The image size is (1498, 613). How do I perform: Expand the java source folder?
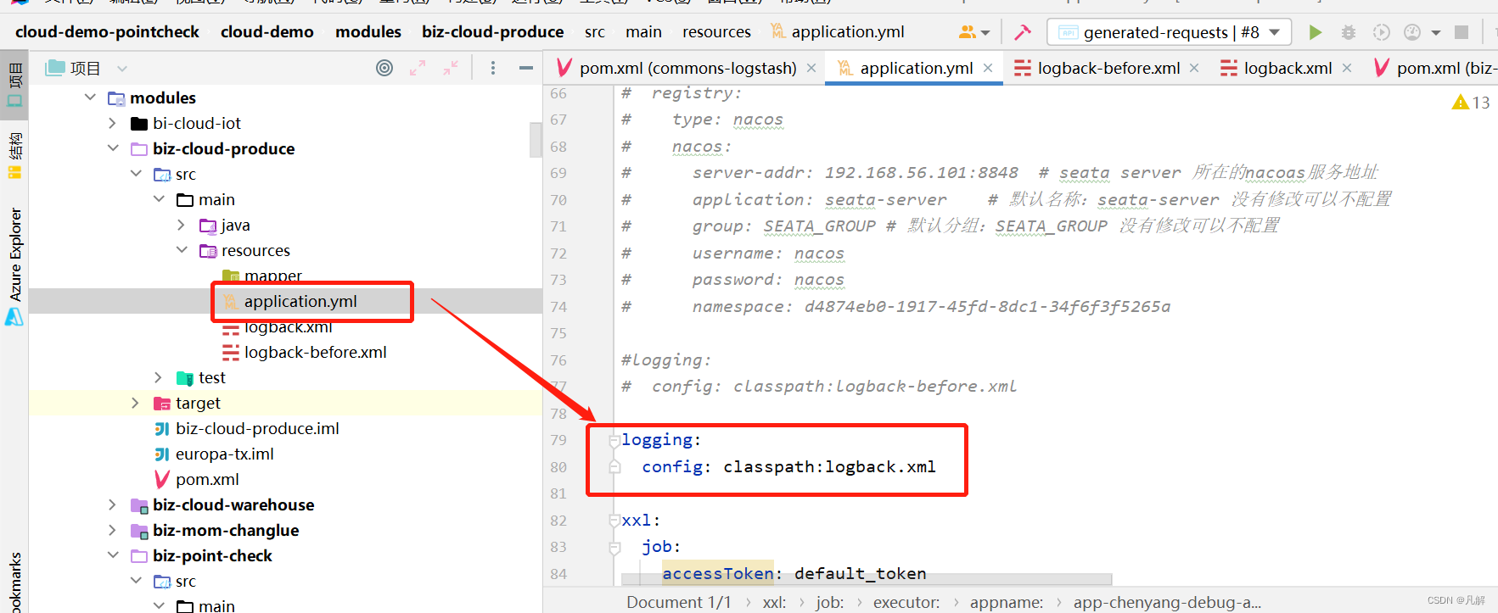(182, 225)
